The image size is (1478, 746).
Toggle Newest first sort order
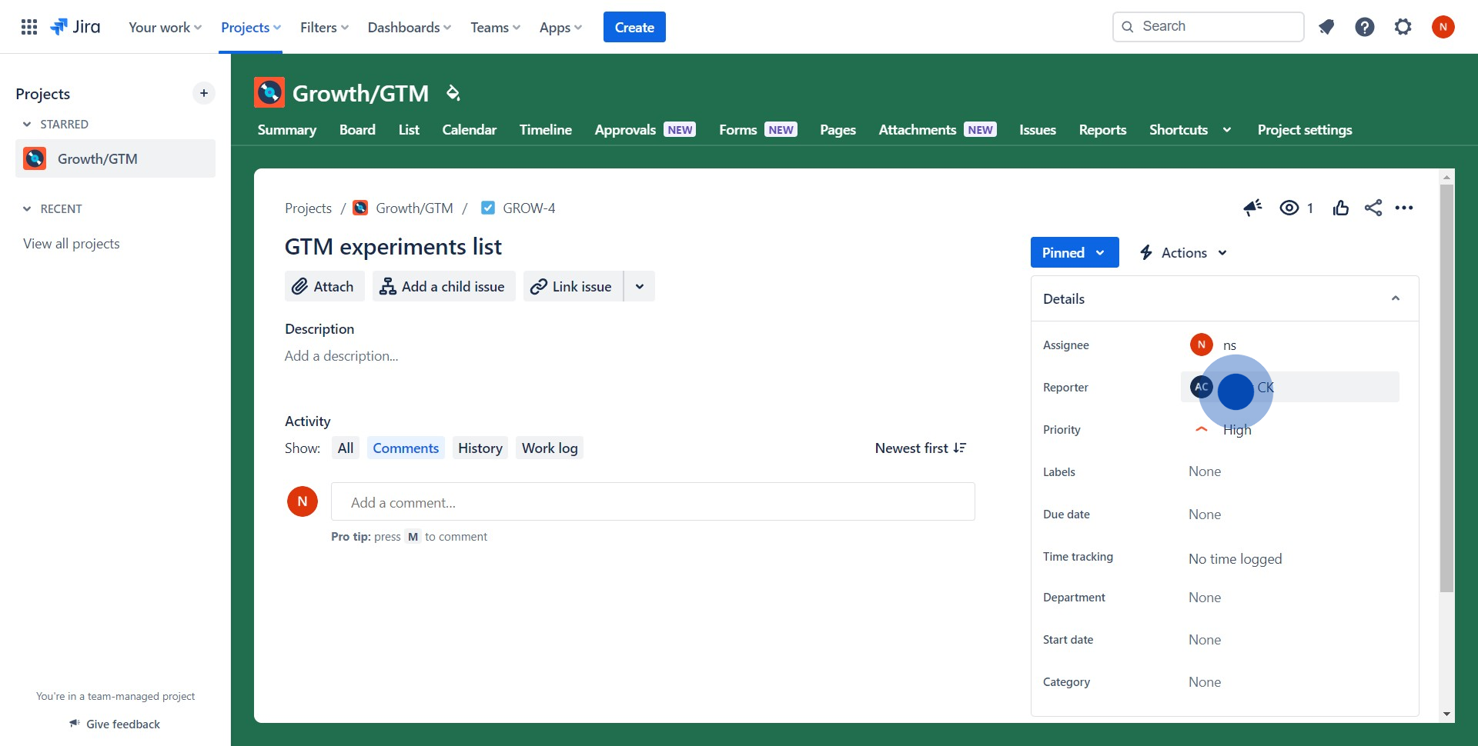point(920,448)
